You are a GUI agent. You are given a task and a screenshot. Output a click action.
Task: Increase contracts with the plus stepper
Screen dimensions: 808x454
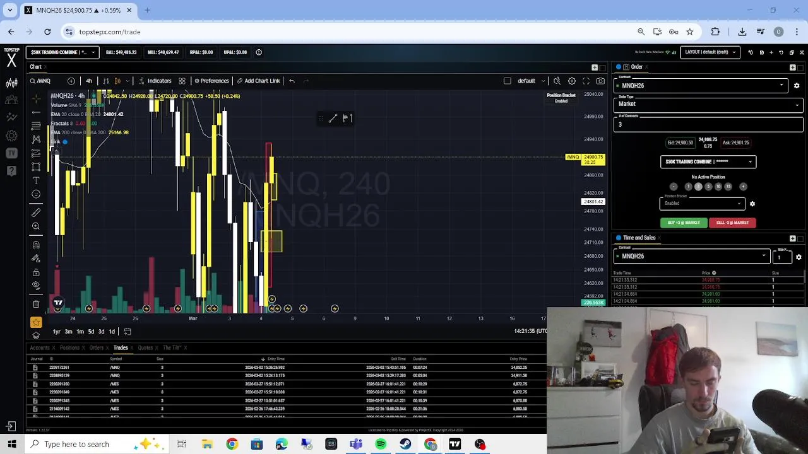[743, 187]
